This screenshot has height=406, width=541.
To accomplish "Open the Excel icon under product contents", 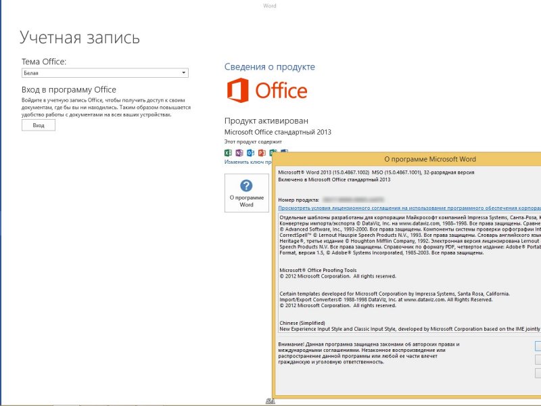I will coord(228,153).
